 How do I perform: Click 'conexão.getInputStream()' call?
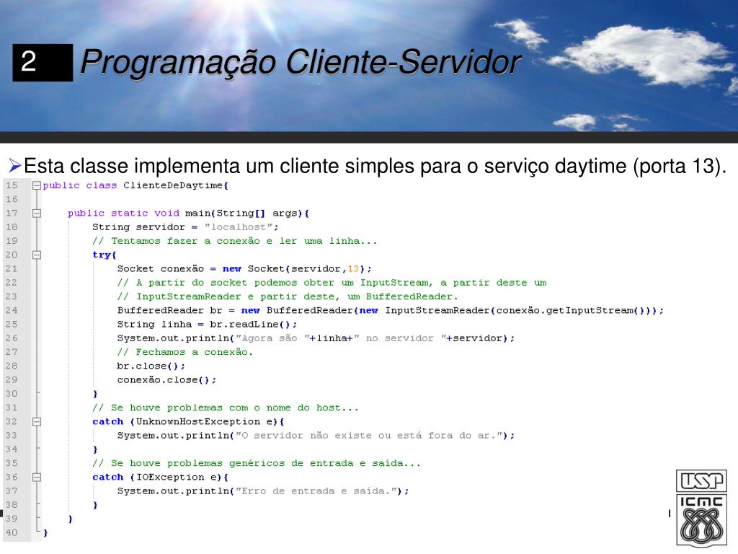[571, 310]
